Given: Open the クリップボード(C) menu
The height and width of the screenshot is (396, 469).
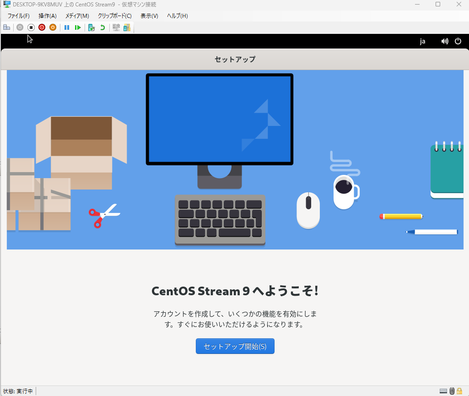Looking at the screenshot, I should [x=114, y=16].
